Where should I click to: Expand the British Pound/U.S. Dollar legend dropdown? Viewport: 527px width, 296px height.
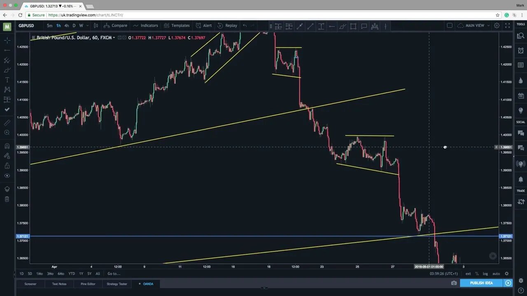point(114,38)
